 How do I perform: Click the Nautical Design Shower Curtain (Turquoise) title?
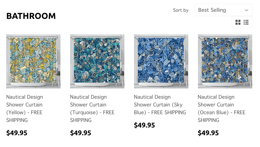pyautogui.click(x=92, y=109)
